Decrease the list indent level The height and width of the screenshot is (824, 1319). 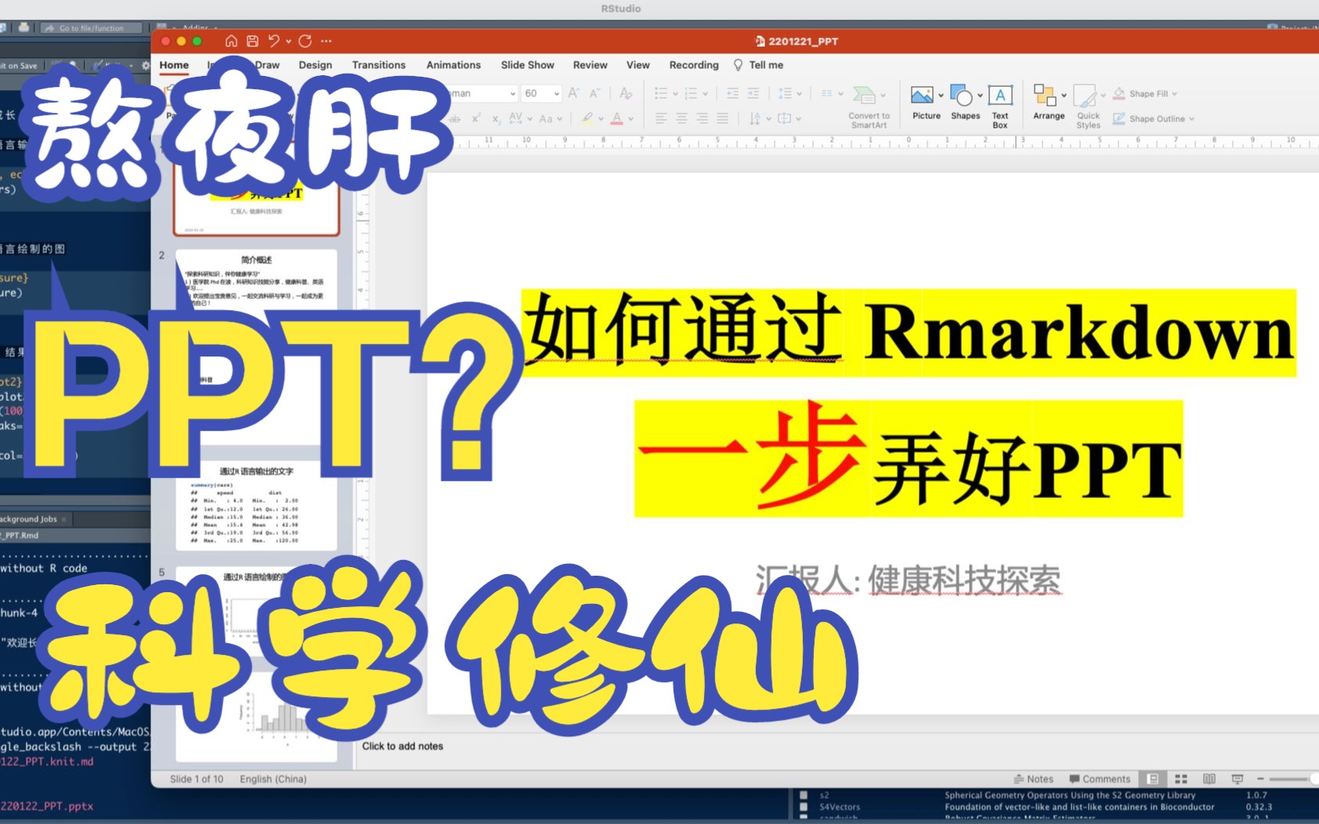tap(732, 93)
